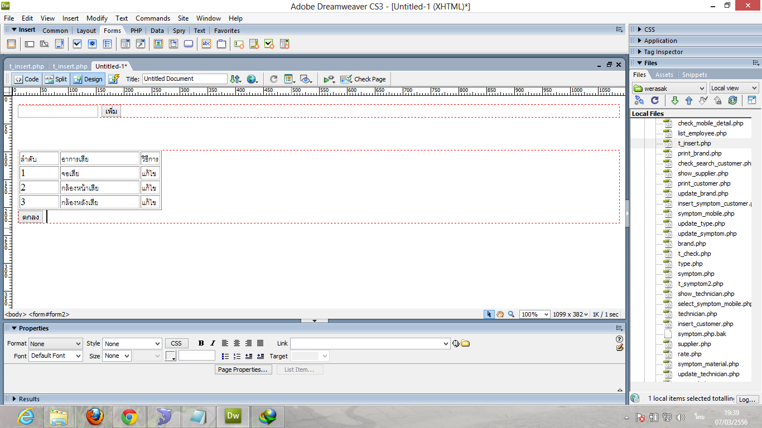Viewport: 762px width, 428px height.
Task: Connect to remote host in Files panel
Action: tap(639, 100)
